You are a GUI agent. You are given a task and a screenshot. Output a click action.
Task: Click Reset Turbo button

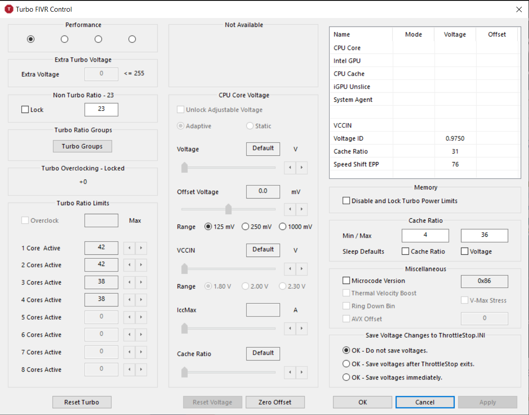click(x=82, y=402)
